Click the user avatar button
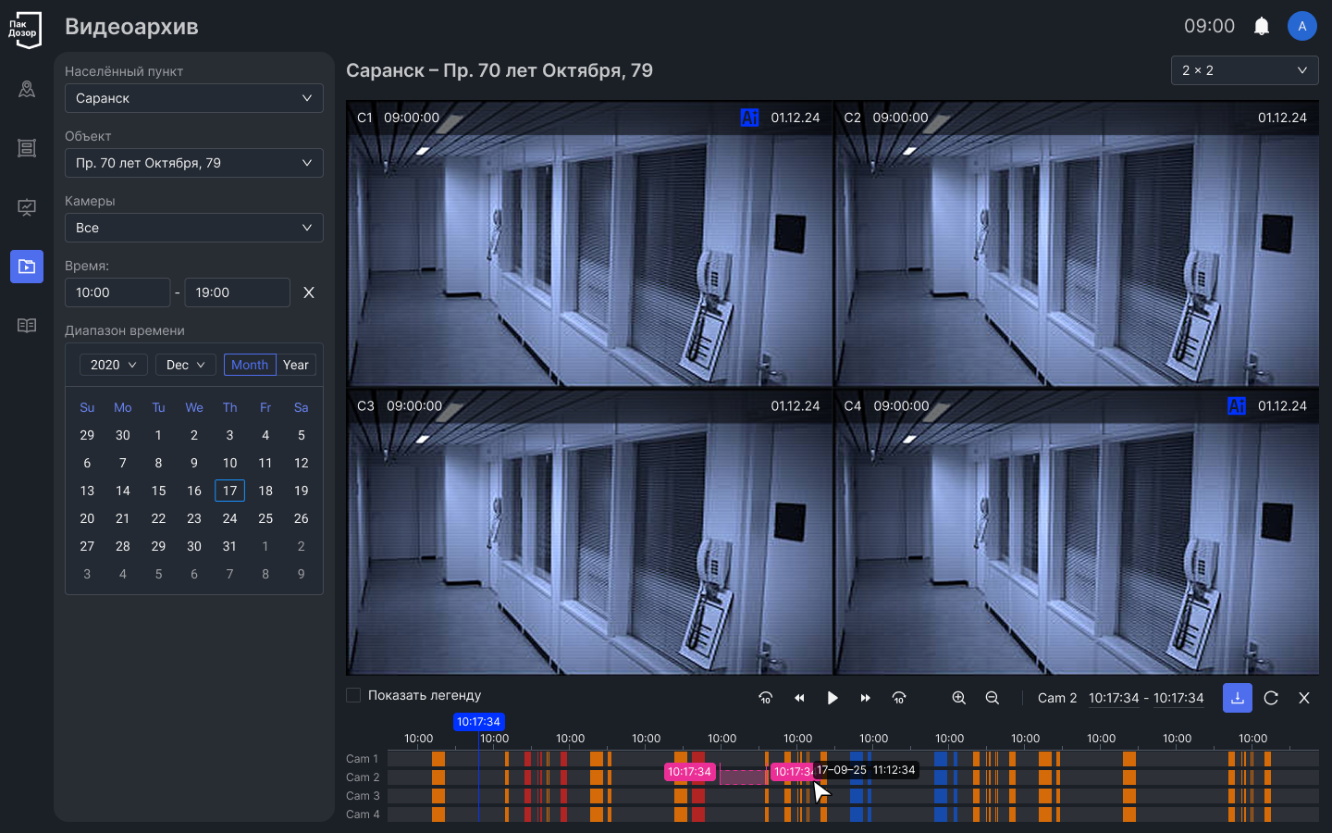The width and height of the screenshot is (1332, 833). (1301, 26)
